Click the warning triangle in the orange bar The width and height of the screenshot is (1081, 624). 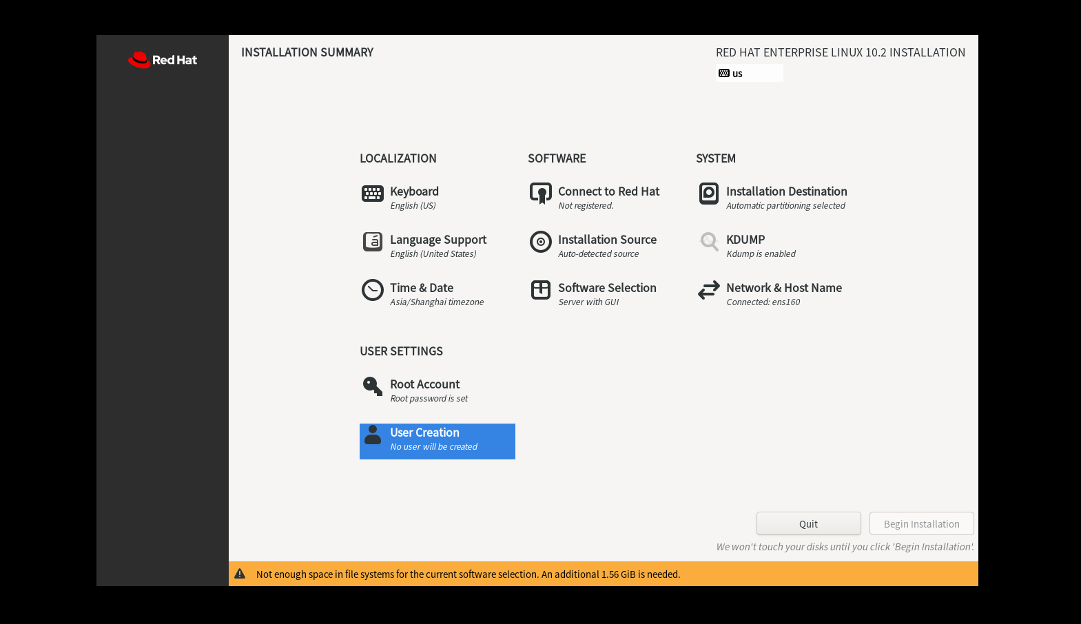tap(240, 574)
